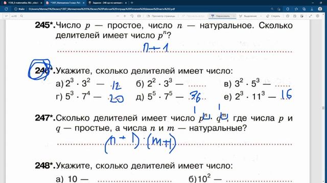Click the exercise heading '248*.'
The image size is (327, 183).
tap(45, 166)
